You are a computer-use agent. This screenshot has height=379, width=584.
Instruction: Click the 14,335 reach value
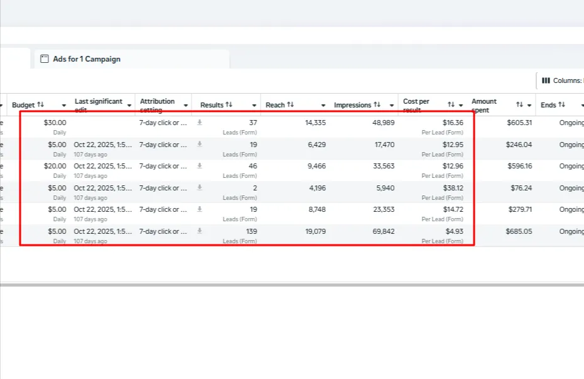[x=315, y=123]
